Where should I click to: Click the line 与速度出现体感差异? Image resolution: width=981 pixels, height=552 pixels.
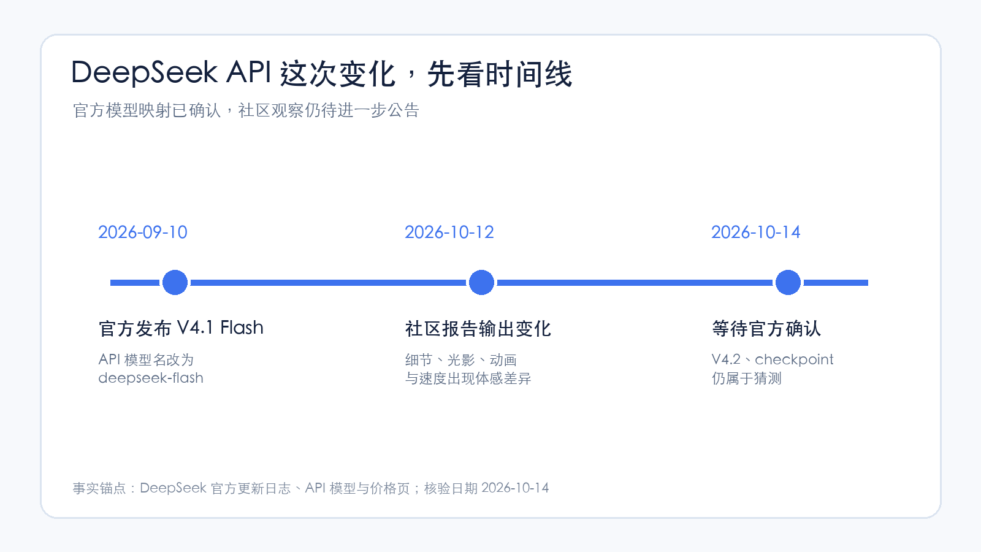click(468, 378)
